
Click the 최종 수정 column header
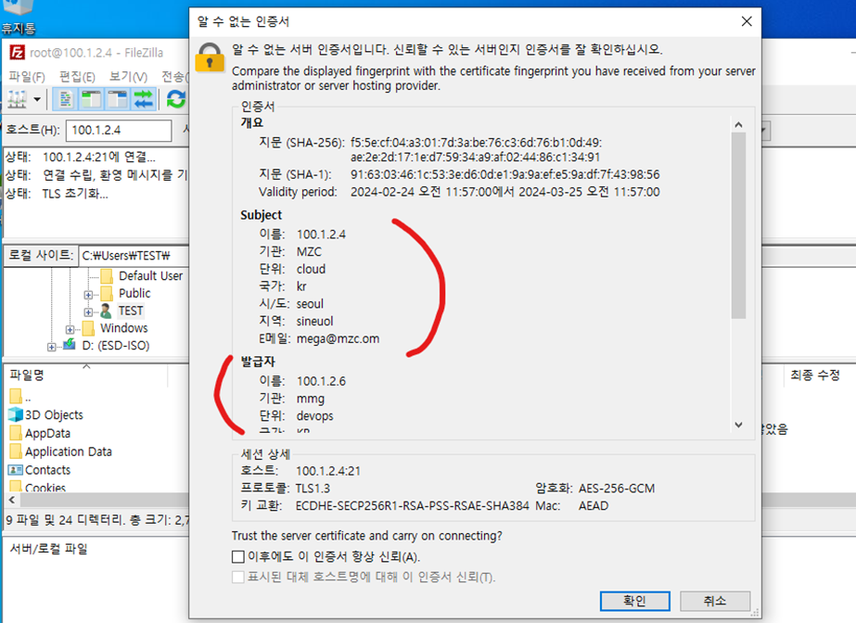[815, 375]
